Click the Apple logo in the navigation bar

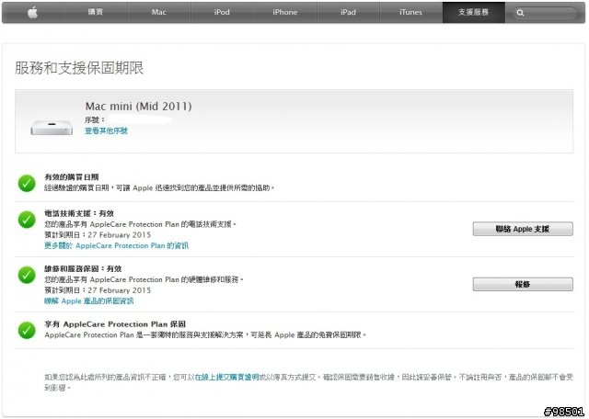coord(33,12)
